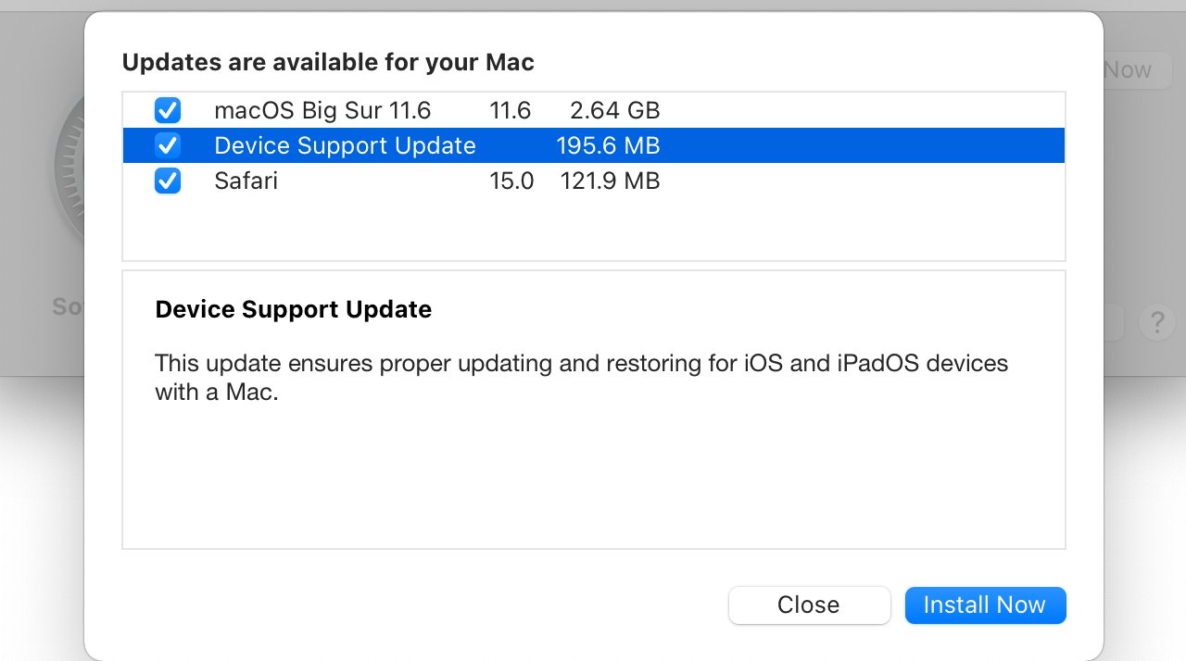
Task: Click the bold Device Support Update description heading
Action: [x=294, y=309]
